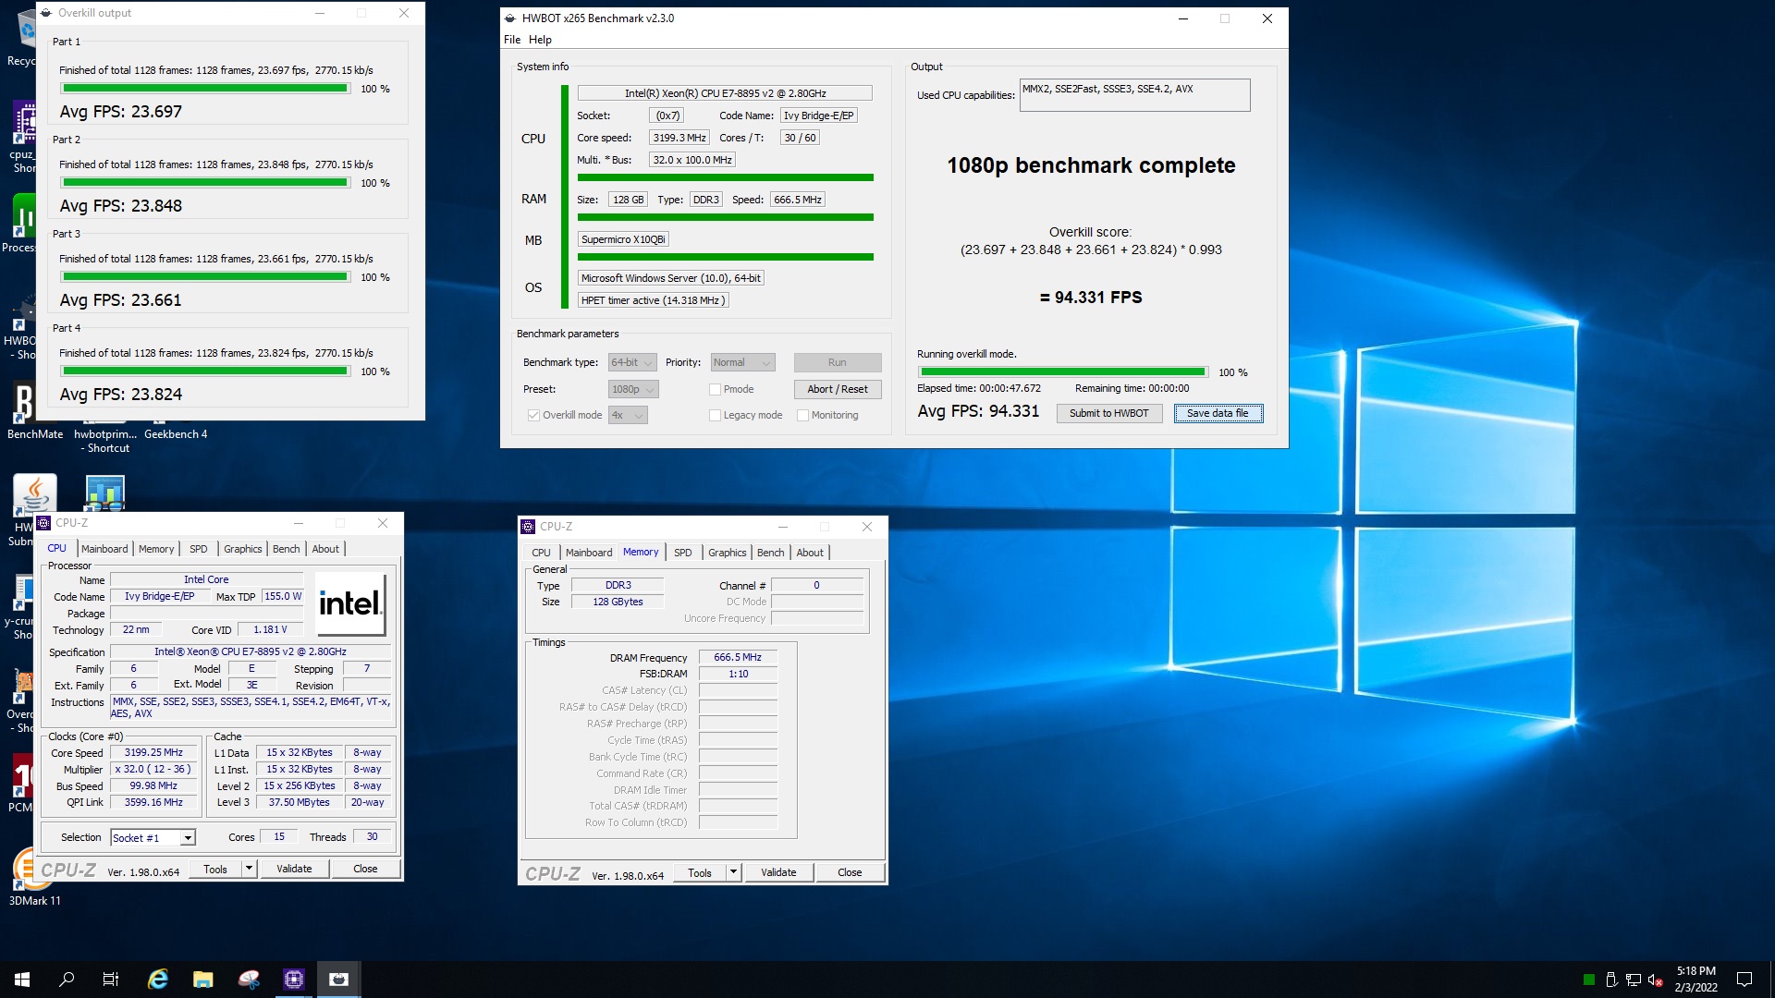
Task: Open the Action Center notifications icon
Action: click(1744, 980)
